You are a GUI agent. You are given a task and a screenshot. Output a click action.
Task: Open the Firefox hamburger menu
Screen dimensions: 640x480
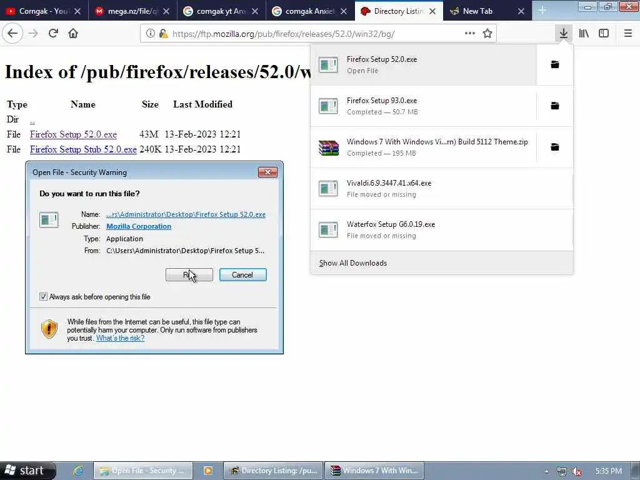click(x=628, y=34)
